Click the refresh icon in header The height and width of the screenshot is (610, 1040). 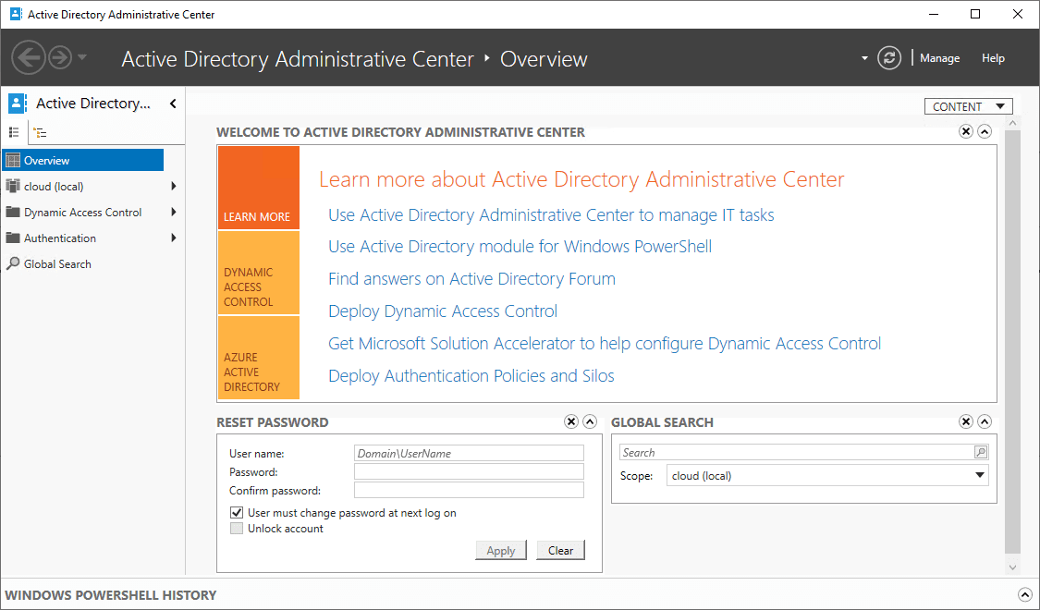point(889,58)
